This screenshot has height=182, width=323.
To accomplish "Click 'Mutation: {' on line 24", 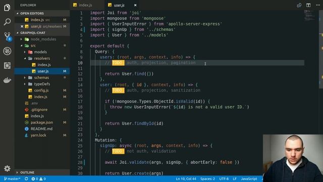I will (109, 141).
